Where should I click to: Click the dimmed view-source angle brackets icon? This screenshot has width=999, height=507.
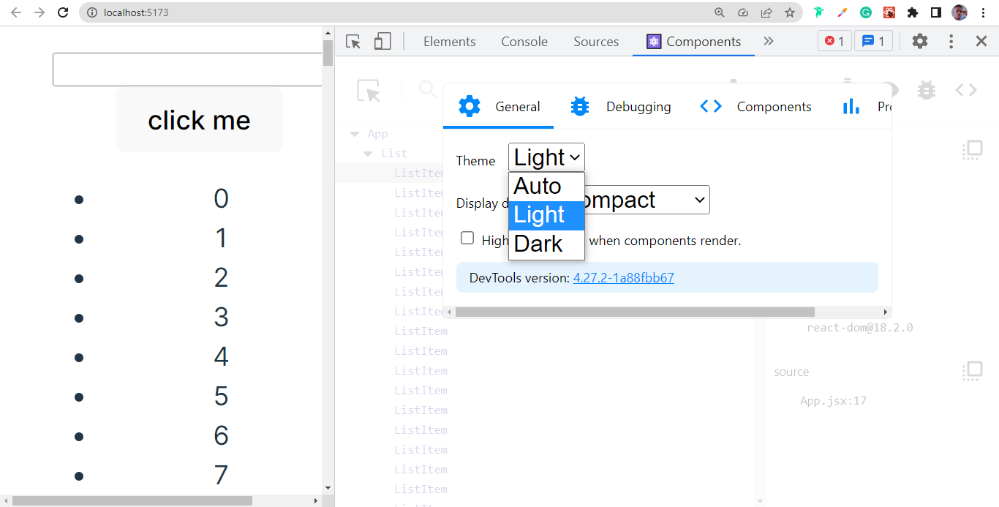(x=966, y=90)
